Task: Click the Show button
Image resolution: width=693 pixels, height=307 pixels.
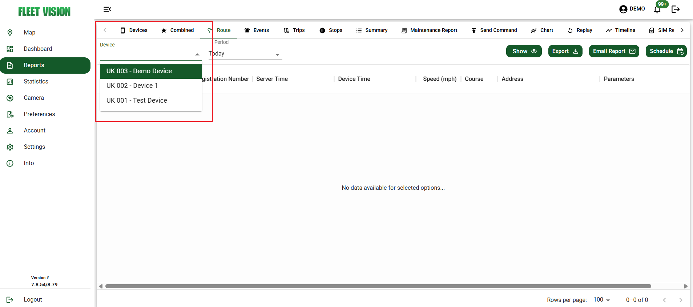Action: tap(524, 51)
